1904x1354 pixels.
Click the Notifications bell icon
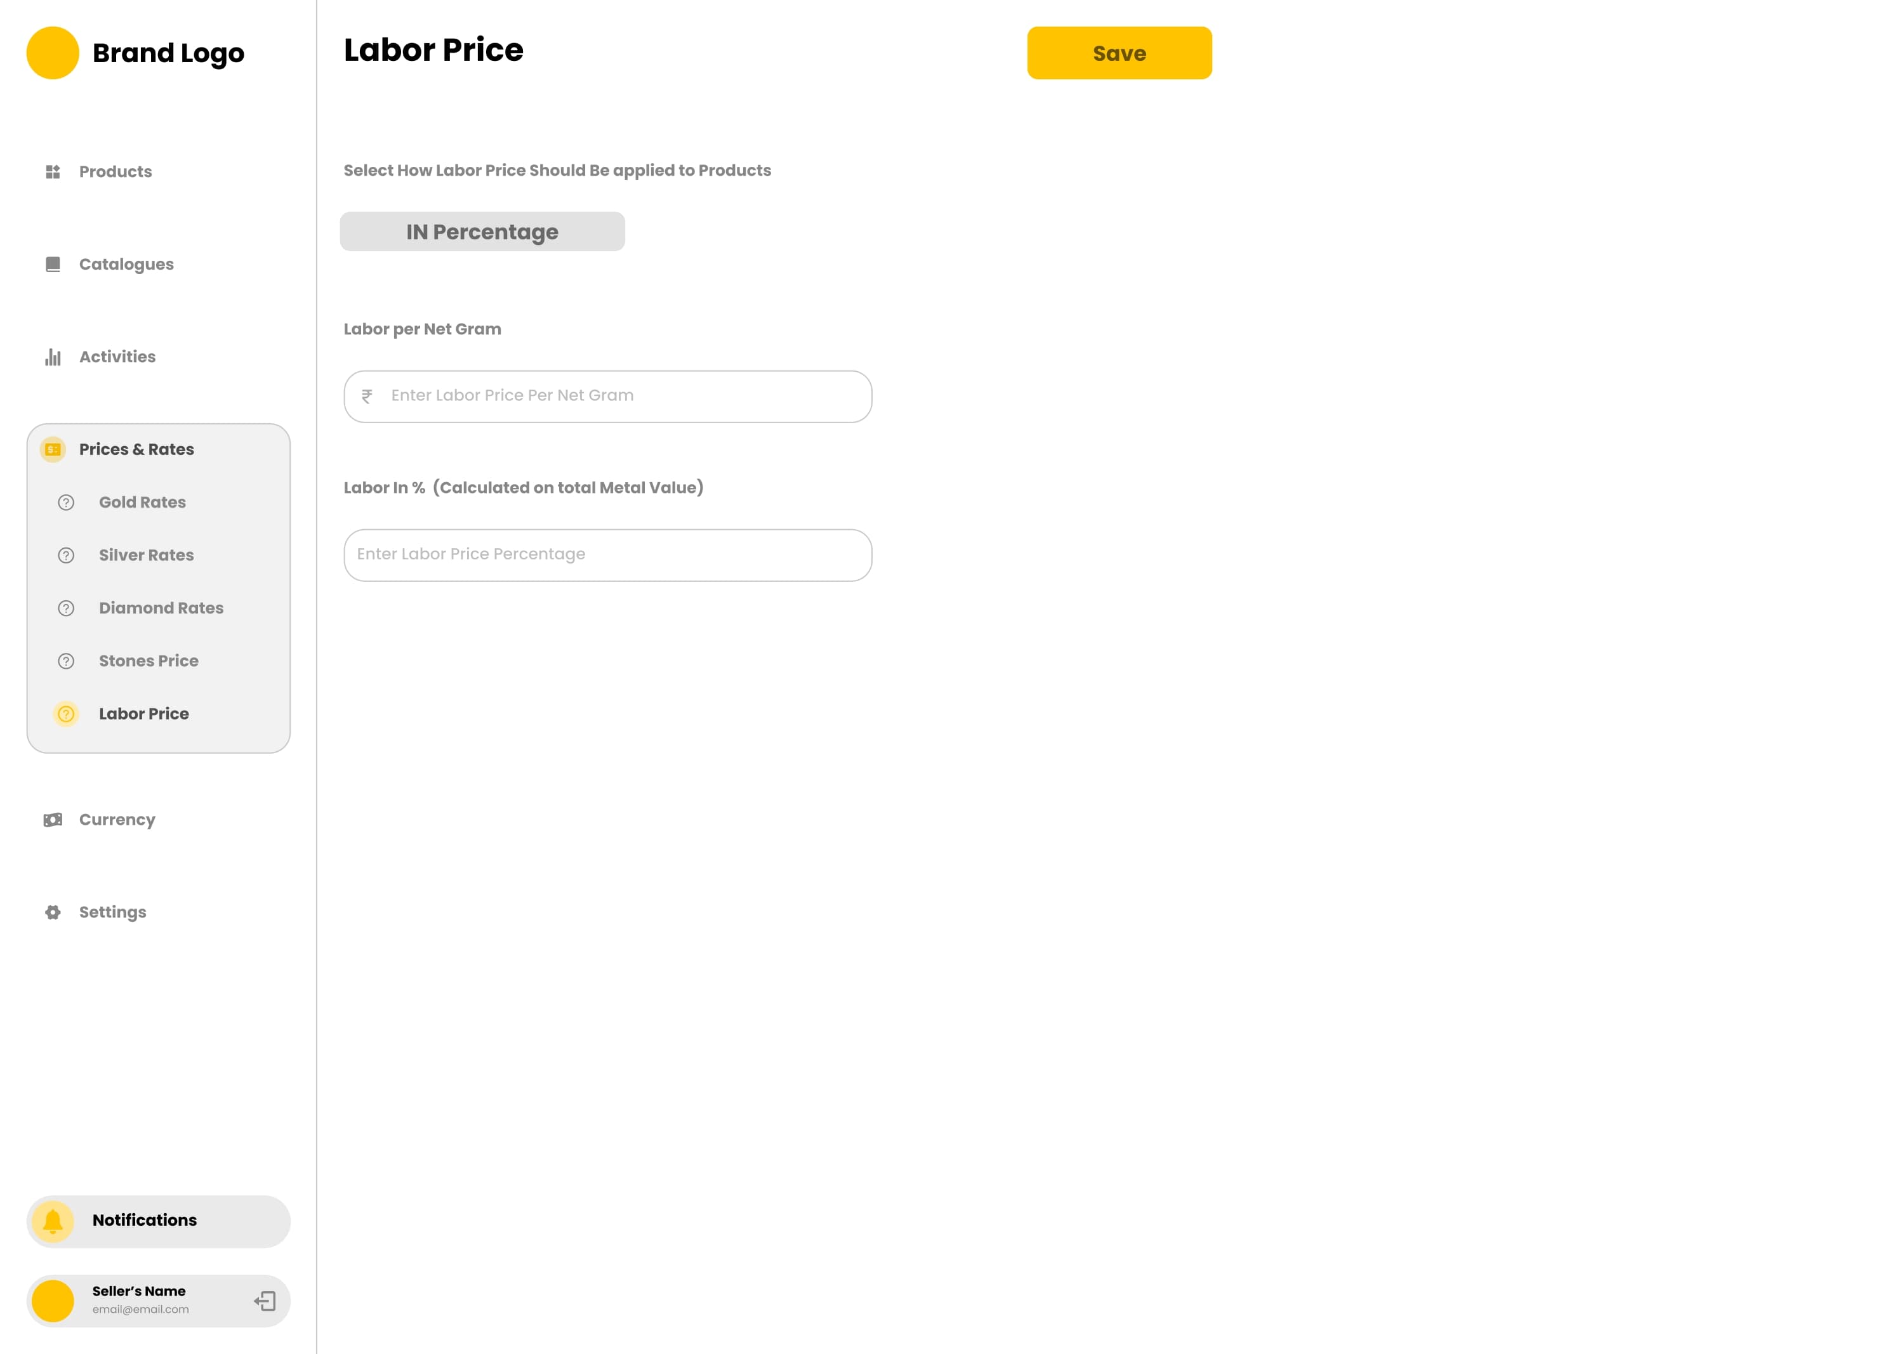pyautogui.click(x=53, y=1221)
